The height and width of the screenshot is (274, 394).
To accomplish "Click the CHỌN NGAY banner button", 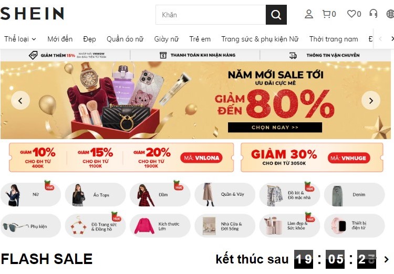I will tap(275, 128).
